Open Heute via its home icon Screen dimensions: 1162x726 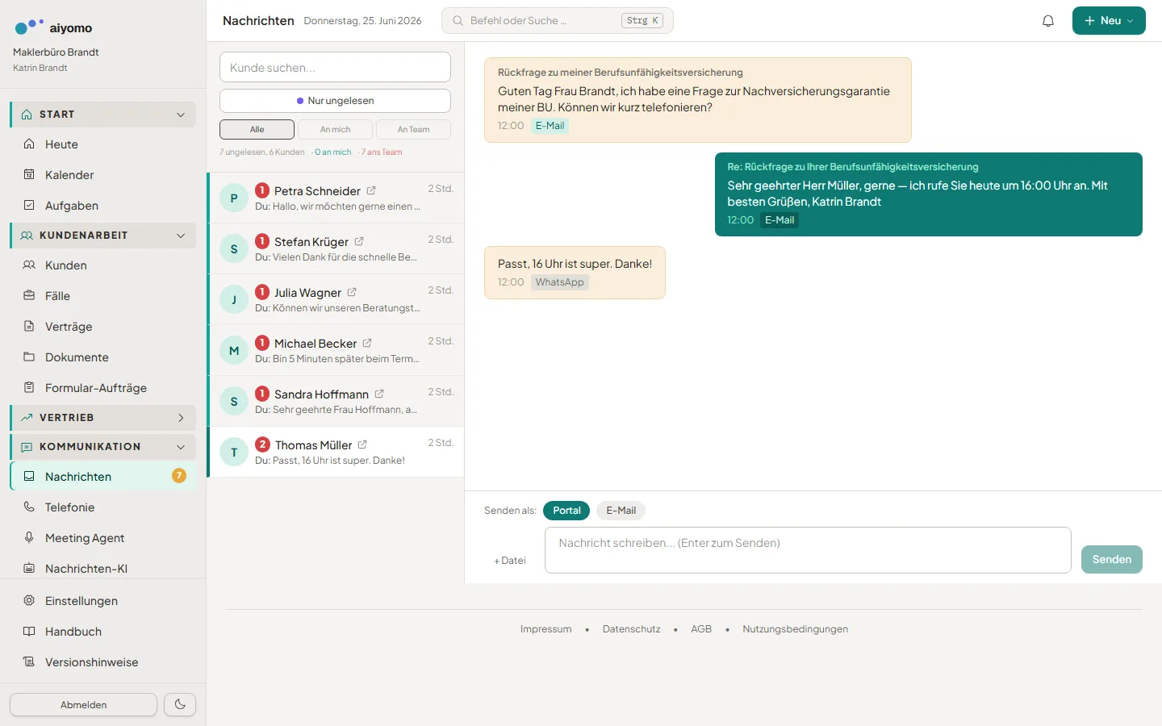coord(29,144)
